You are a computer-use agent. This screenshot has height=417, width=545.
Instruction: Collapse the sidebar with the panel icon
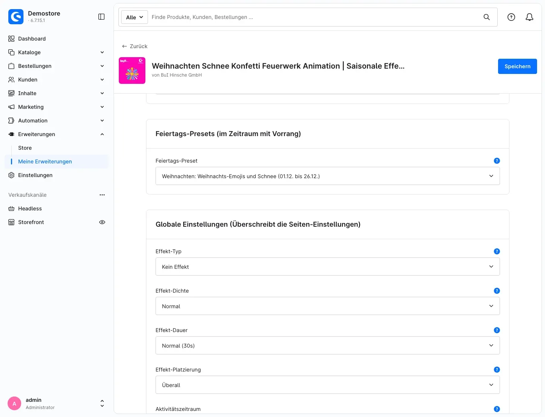click(x=101, y=17)
